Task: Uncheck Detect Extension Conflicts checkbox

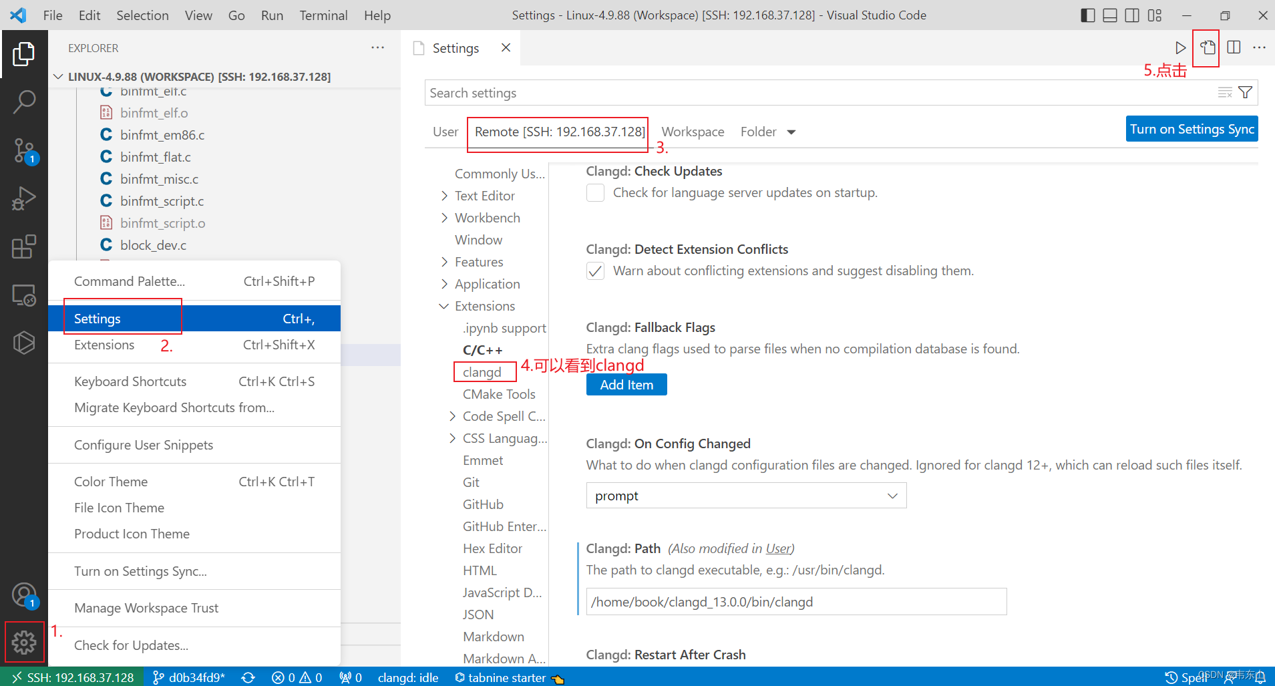Action: [x=595, y=271]
